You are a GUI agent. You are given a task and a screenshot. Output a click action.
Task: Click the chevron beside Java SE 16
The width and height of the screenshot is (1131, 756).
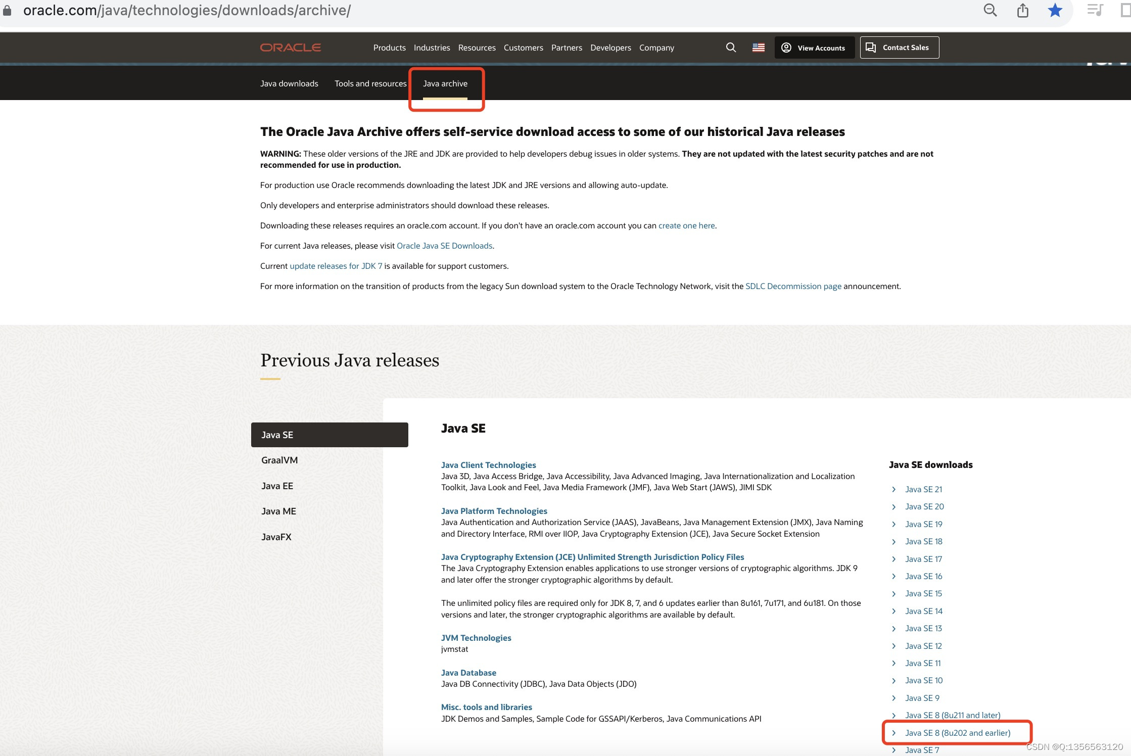[x=893, y=576]
